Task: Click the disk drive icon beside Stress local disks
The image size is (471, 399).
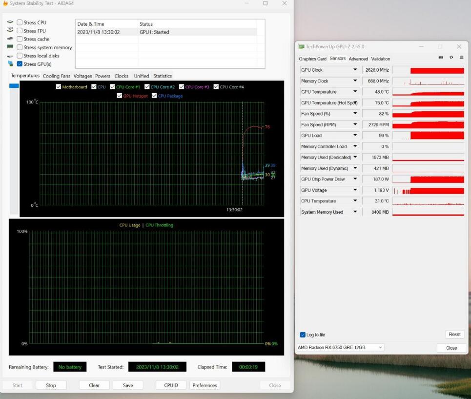Action: coord(10,56)
